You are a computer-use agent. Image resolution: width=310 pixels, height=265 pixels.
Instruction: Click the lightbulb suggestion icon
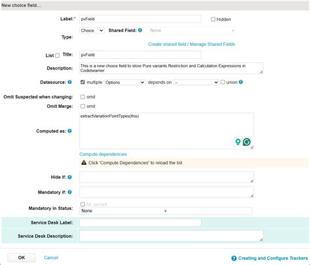click(x=238, y=142)
